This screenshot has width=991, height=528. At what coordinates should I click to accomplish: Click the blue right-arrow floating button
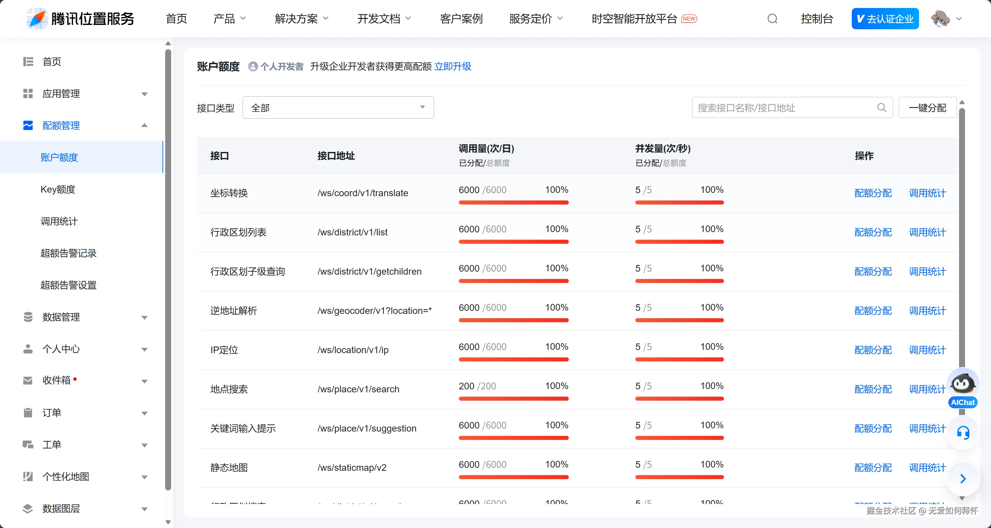pos(963,478)
